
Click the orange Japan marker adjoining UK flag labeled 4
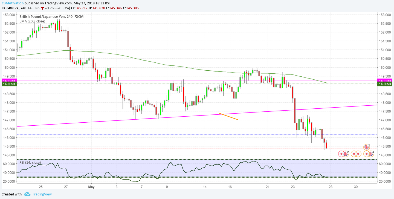point(366,154)
